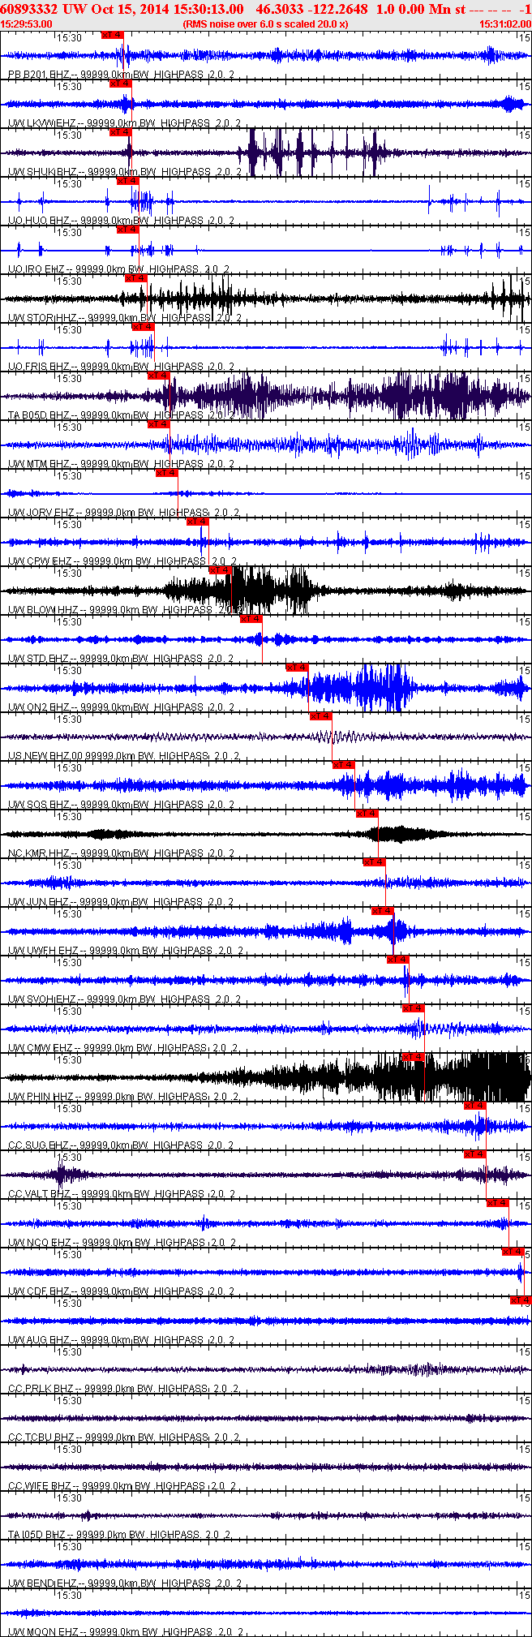Click the CC WIFE BHZ station label

click(x=40, y=1486)
